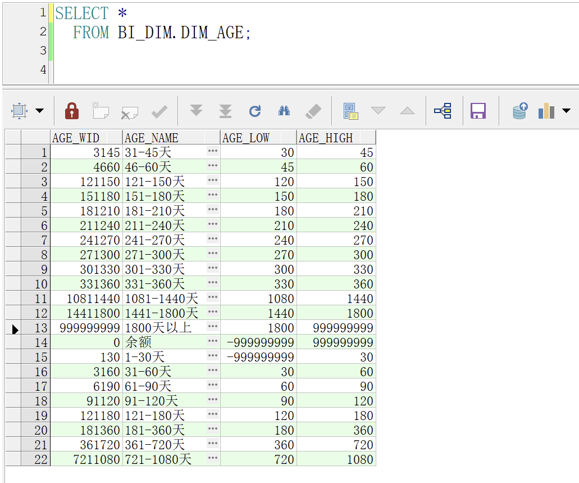Click the purple save floppy disk icon

coord(478,111)
